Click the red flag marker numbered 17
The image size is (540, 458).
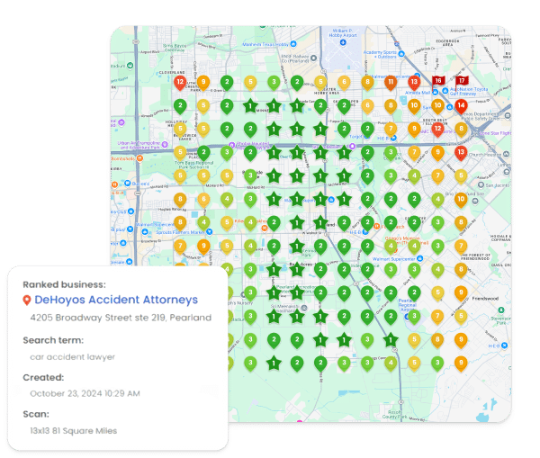(x=462, y=82)
